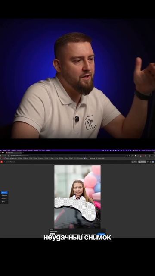Select the highlighted blue tool in the left tool panel
The height and width of the screenshot is (276, 155).
click(x=4, y=193)
